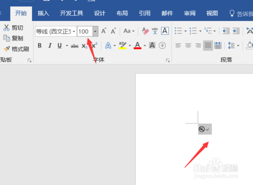Viewport: 253px width, 185px height.
Task: Click the Cut (剪切) button
Action: tap(13, 27)
